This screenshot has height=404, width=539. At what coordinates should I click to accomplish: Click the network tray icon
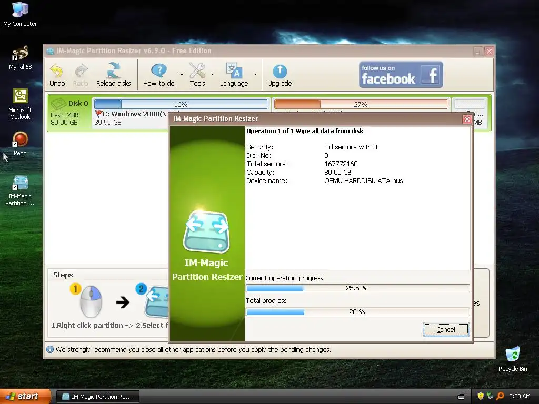tap(490, 397)
